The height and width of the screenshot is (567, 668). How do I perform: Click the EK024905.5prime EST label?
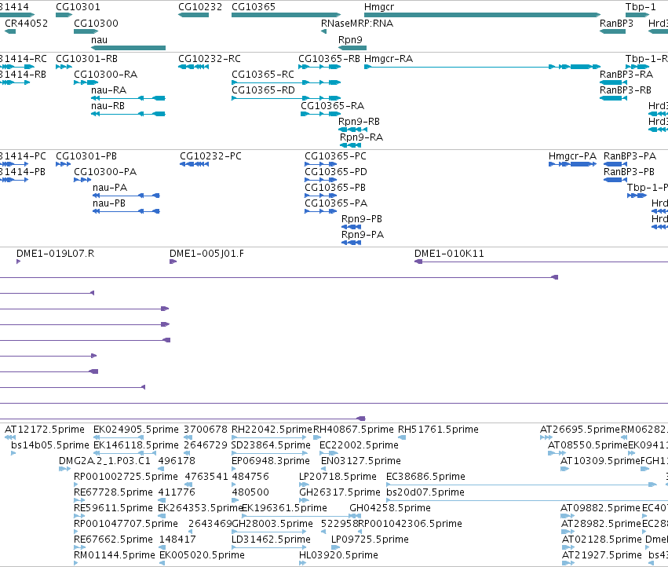click(x=137, y=430)
